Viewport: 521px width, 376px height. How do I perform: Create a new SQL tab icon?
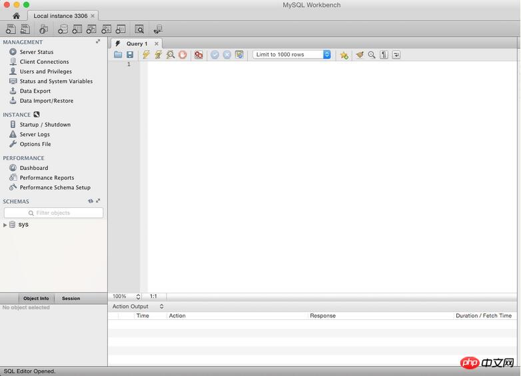click(11, 29)
